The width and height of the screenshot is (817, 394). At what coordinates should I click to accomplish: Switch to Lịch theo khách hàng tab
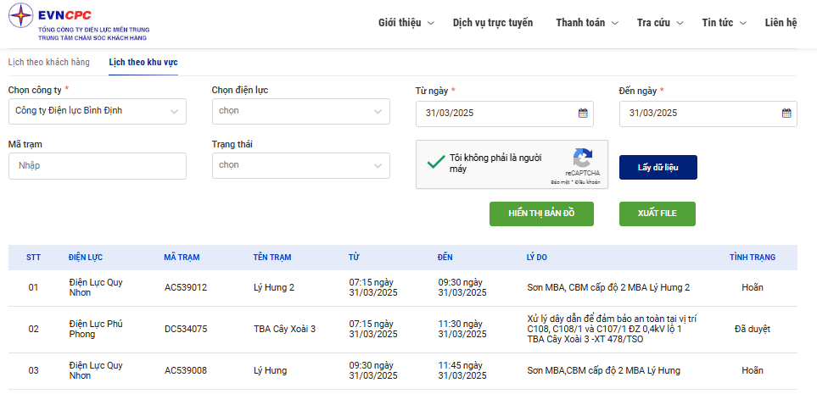48,63
